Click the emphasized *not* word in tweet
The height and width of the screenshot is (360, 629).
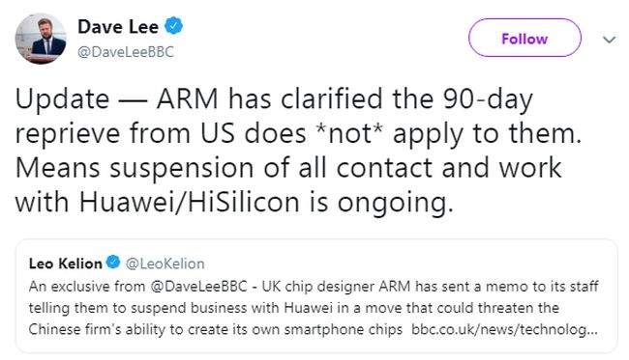pos(348,133)
